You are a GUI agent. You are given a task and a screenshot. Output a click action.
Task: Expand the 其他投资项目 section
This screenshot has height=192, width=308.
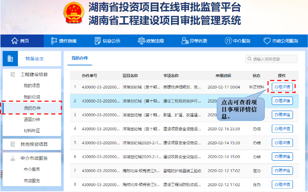pyautogui.click(x=34, y=144)
